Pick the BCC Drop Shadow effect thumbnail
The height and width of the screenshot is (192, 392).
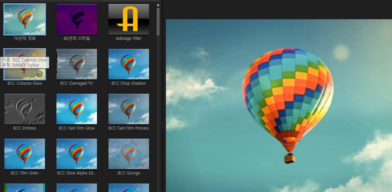pos(129,64)
